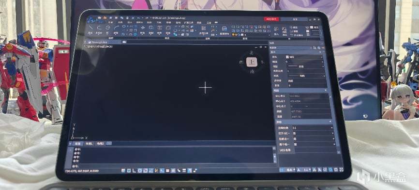Open the multiline text tool
This screenshot has height=190, width=419.
point(203,29)
